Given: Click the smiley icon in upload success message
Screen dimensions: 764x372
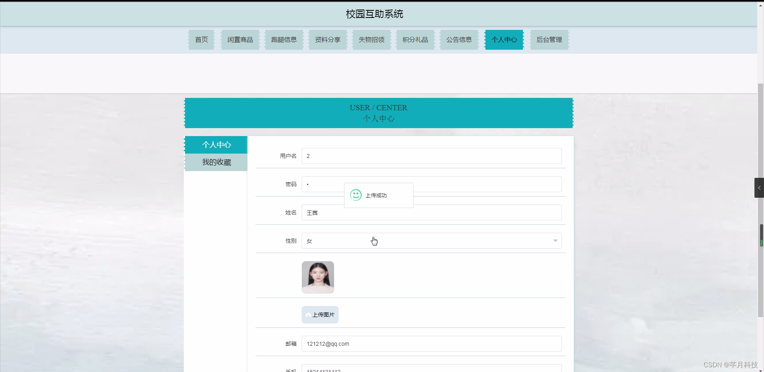Looking at the screenshot, I should (356, 195).
